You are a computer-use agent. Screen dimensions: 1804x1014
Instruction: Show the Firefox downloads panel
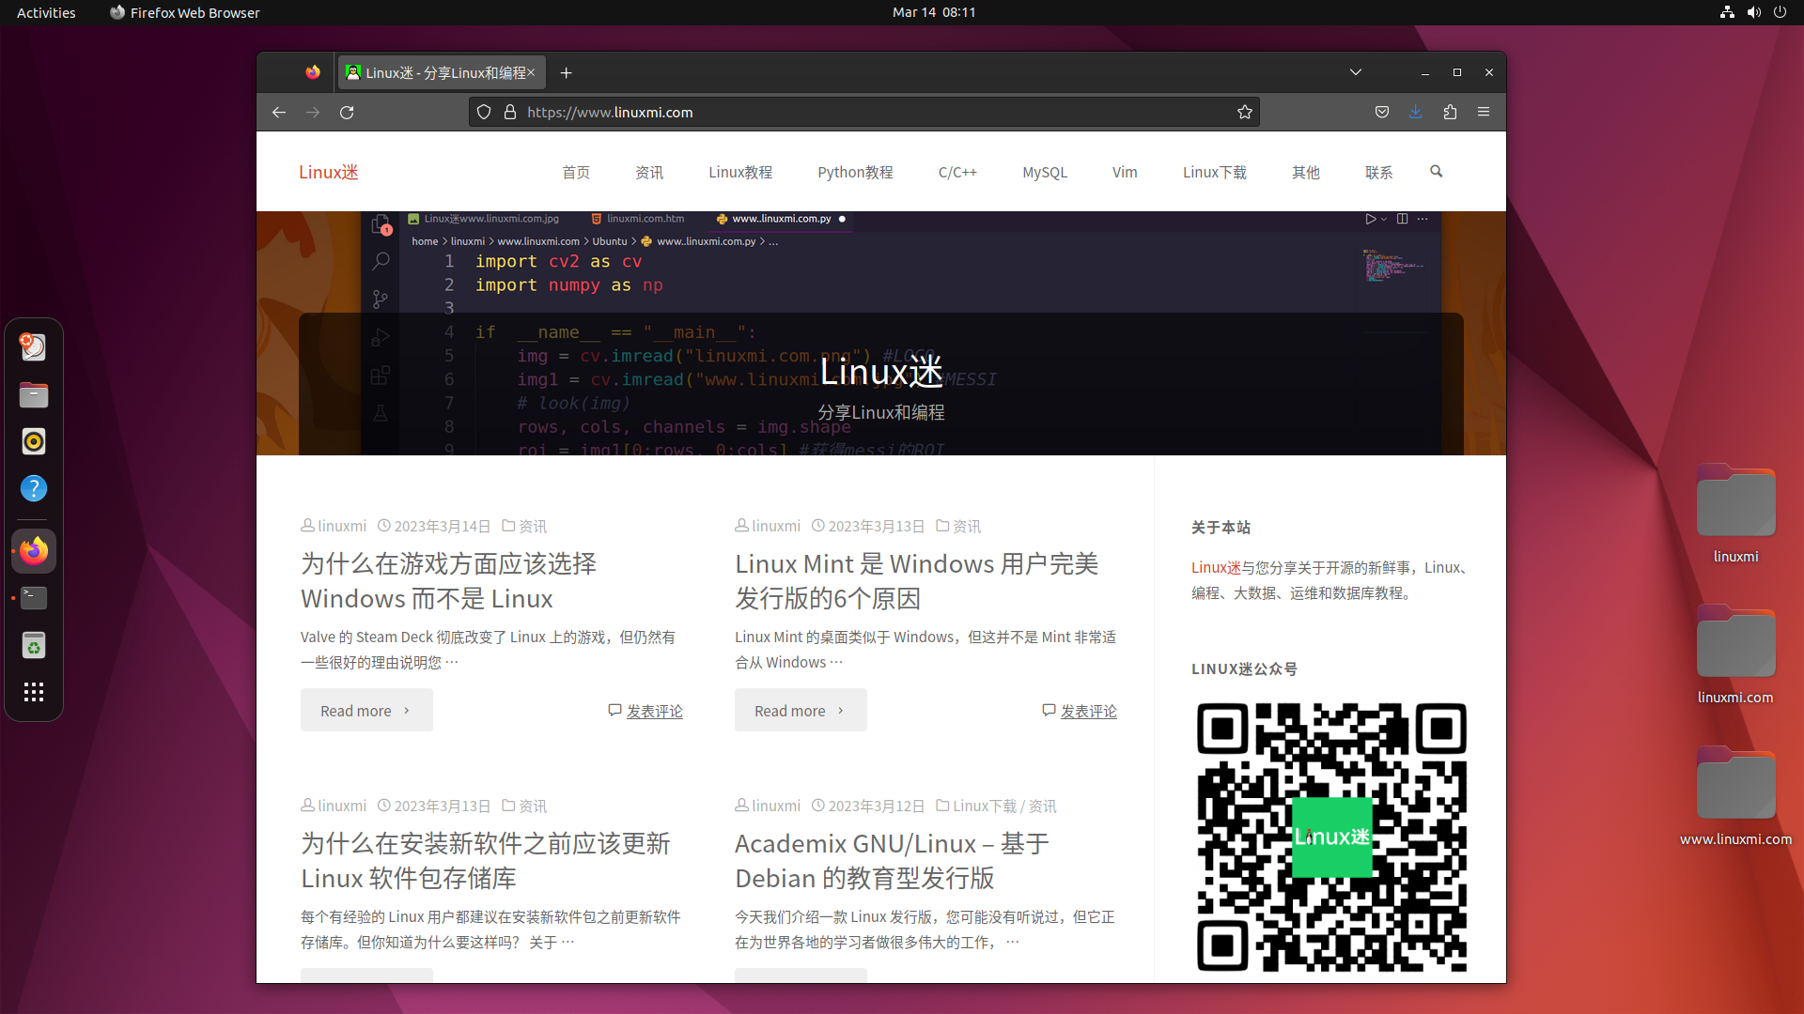point(1416,112)
